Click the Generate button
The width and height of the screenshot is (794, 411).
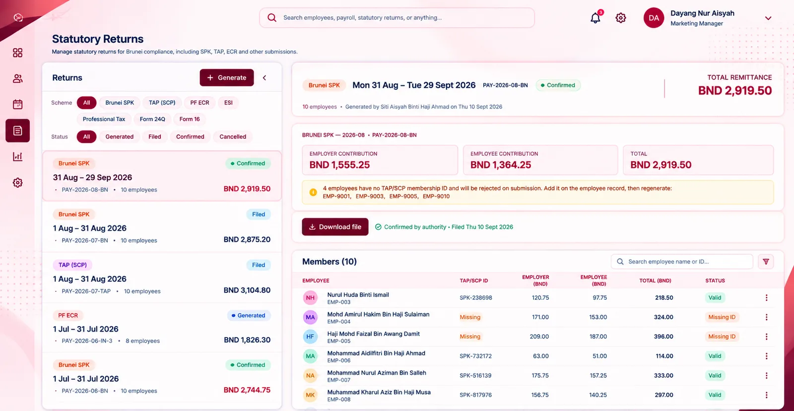(x=227, y=78)
